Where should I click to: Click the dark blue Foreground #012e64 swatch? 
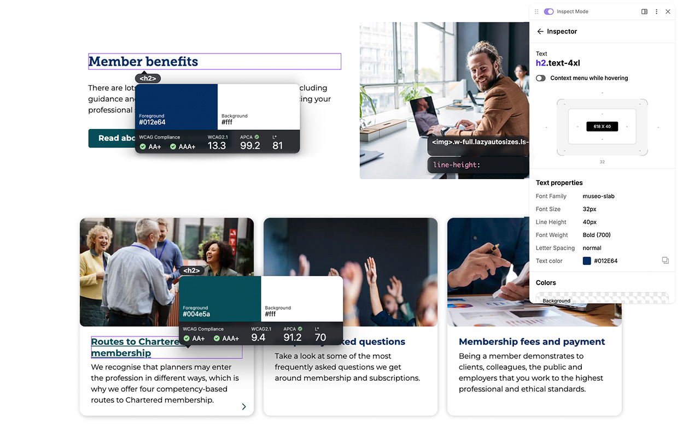click(x=176, y=107)
